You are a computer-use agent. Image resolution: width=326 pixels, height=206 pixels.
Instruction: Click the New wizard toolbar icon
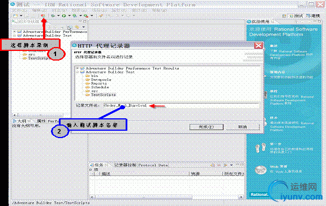(x=15, y=16)
